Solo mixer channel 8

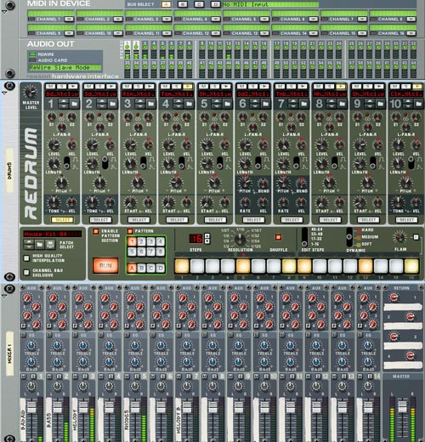[214, 377]
